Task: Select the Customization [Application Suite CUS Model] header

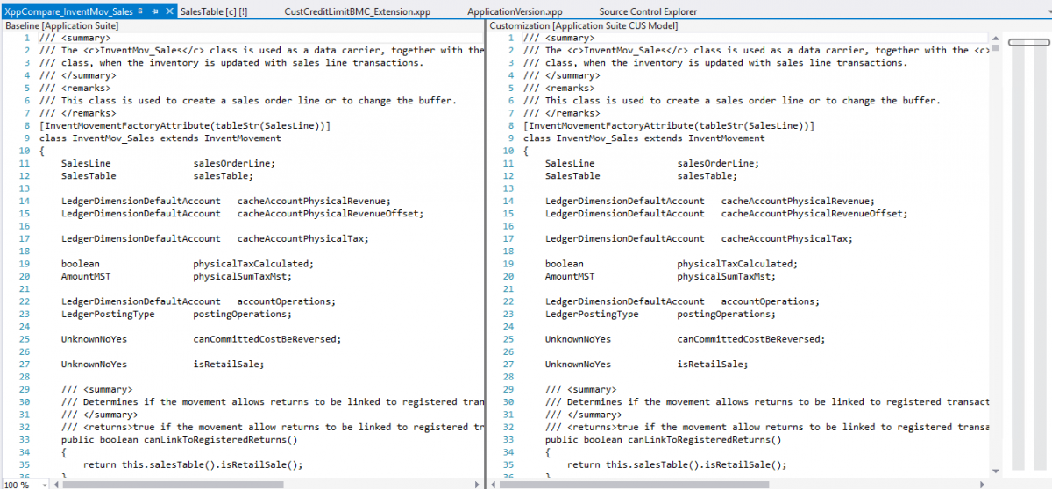Action: [583, 25]
